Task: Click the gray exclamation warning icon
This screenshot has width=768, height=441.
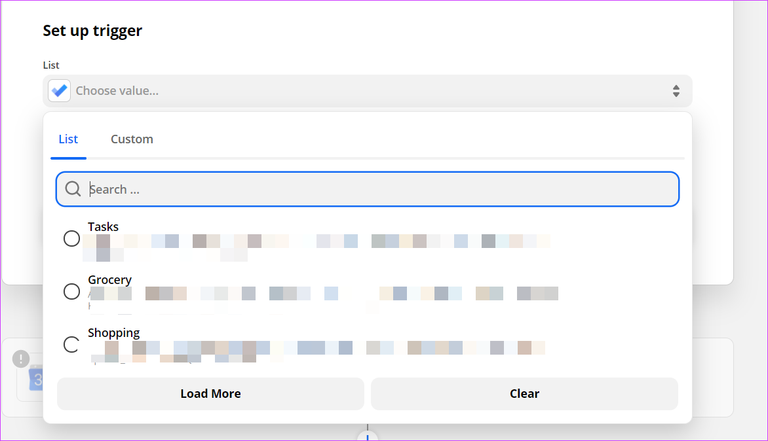Action: tap(21, 359)
